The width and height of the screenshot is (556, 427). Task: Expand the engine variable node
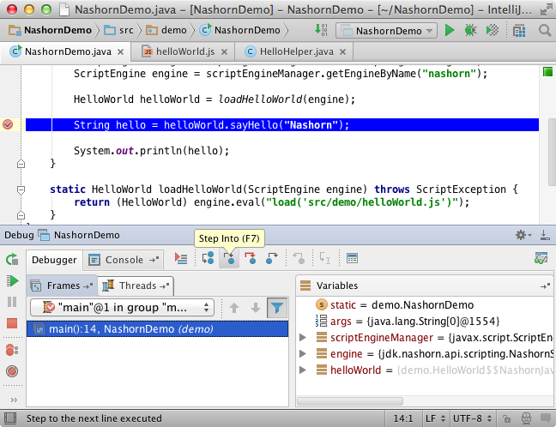pyautogui.click(x=303, y=353)
